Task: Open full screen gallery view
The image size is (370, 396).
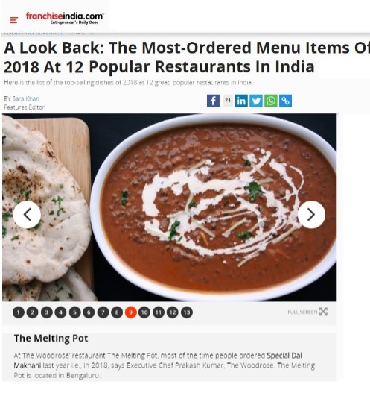Action: [x=307, y=312]
